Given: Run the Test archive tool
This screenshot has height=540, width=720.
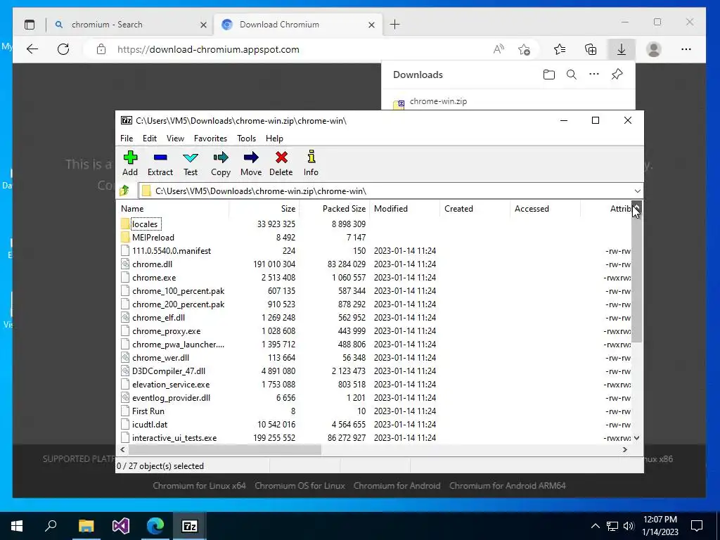Looking at the screenshot, I should [190, 163].
